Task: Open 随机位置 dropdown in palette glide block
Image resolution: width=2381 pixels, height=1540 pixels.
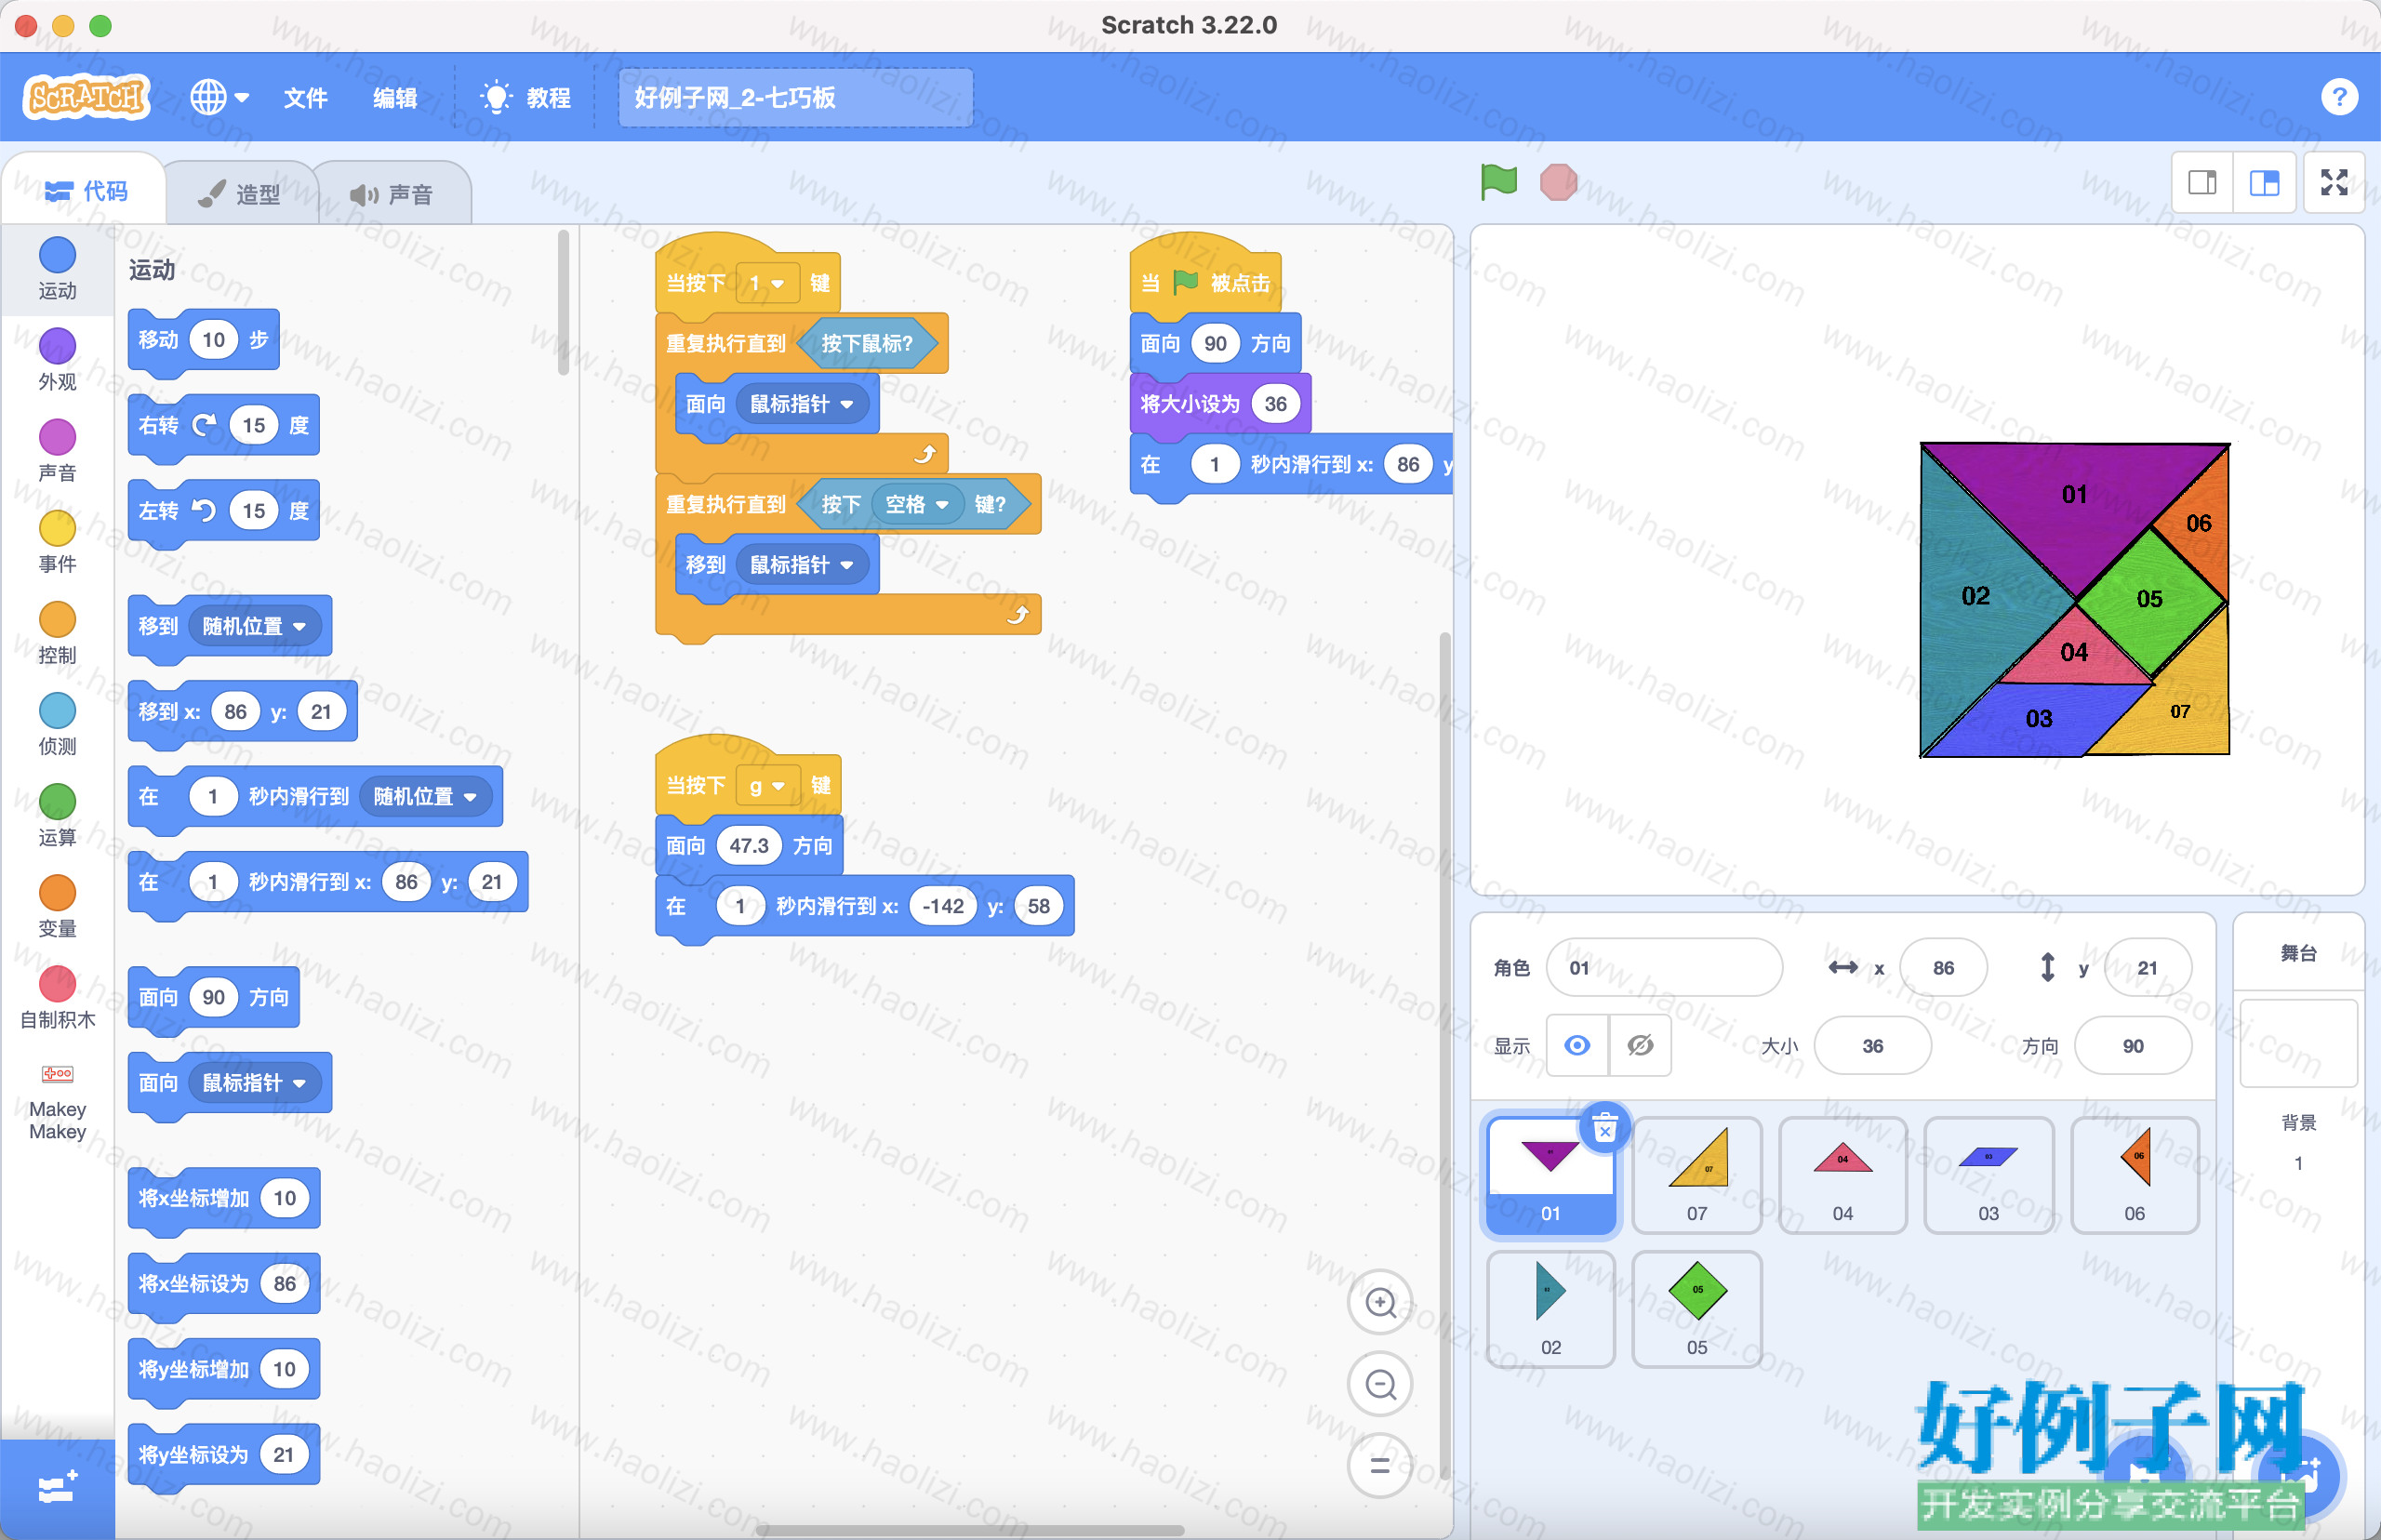Action: click(425, 796)
